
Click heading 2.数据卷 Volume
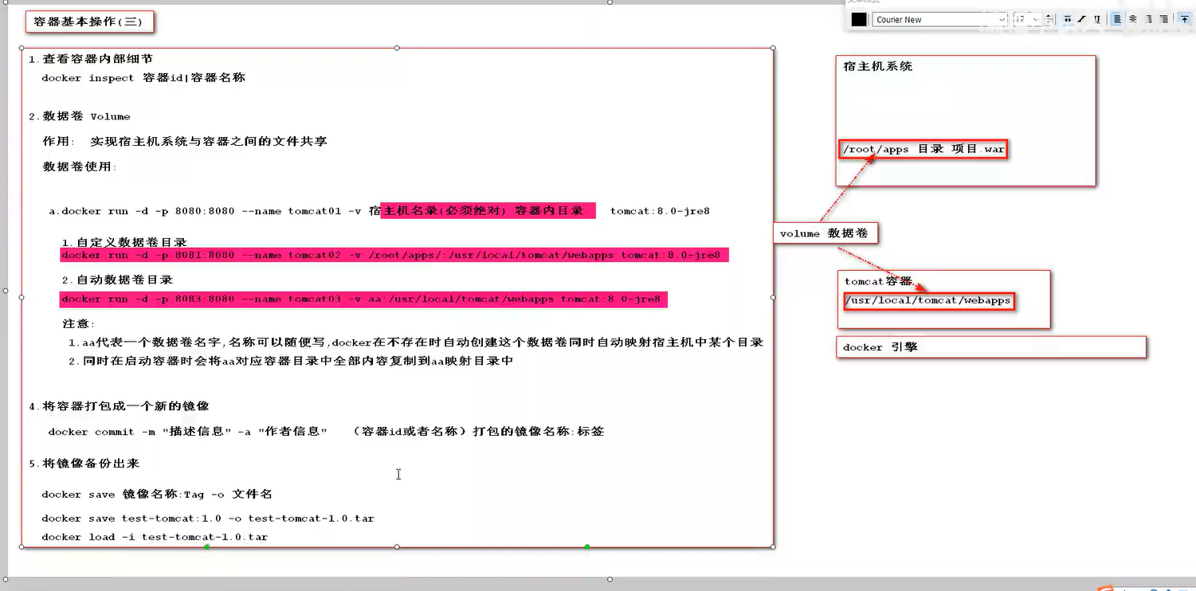(x=80, y=116)
